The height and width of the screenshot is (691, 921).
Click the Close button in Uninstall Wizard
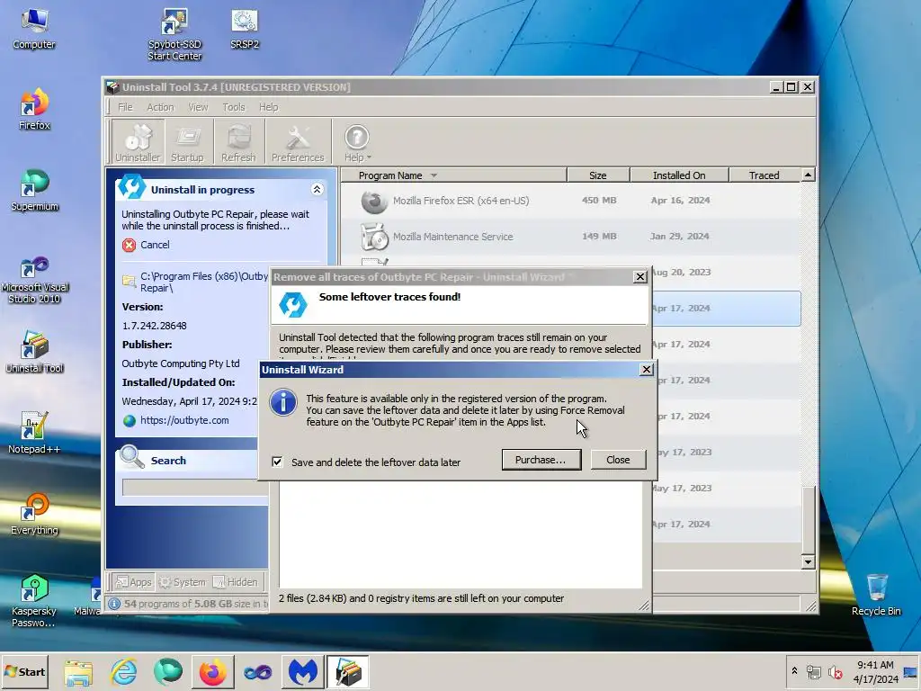coord(618,460)
